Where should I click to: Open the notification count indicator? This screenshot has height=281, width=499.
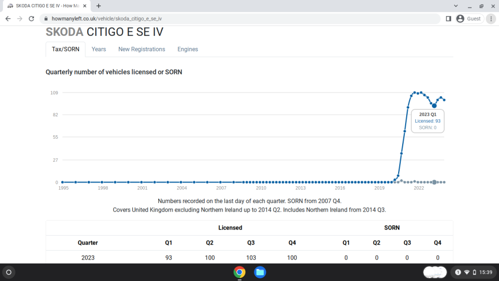(x=458, y=273)
